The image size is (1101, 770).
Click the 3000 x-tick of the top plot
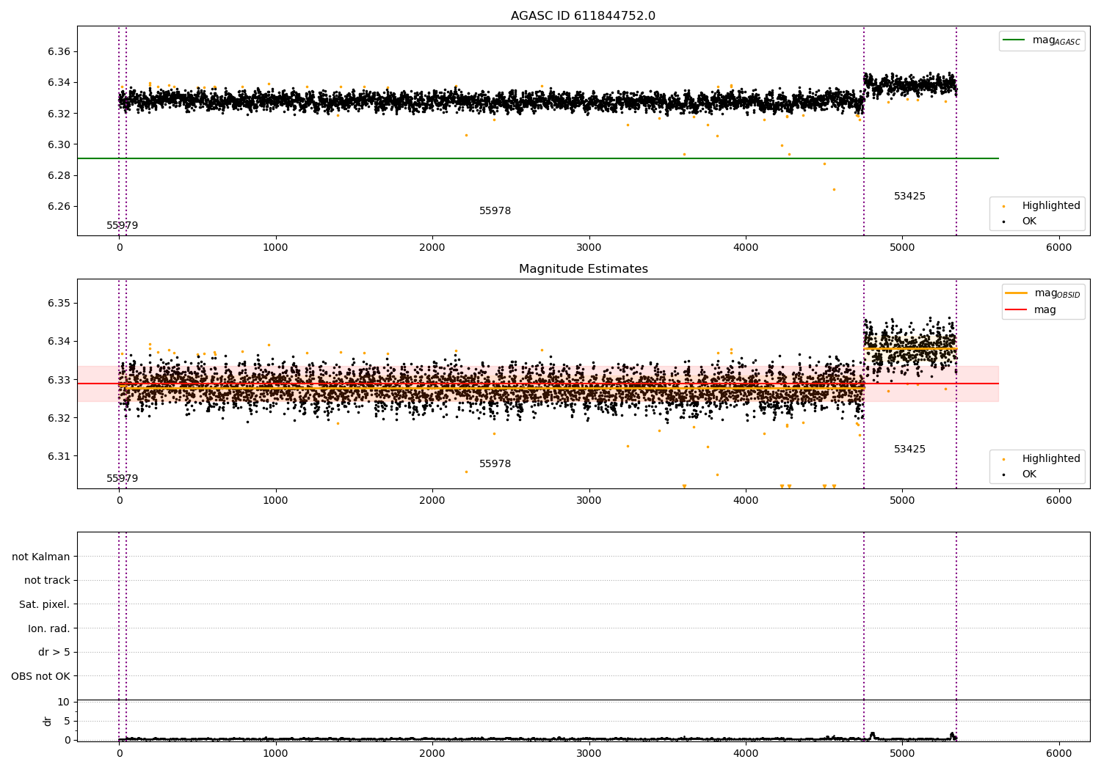[589, 248]
